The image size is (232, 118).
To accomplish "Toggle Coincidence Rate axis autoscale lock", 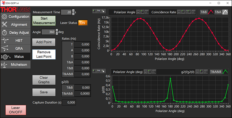I will point(179,12).
